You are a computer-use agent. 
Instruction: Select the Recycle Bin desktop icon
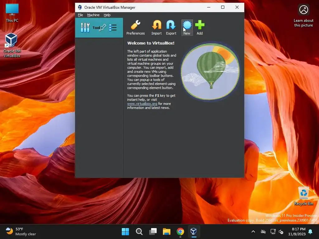pos(303,196)
